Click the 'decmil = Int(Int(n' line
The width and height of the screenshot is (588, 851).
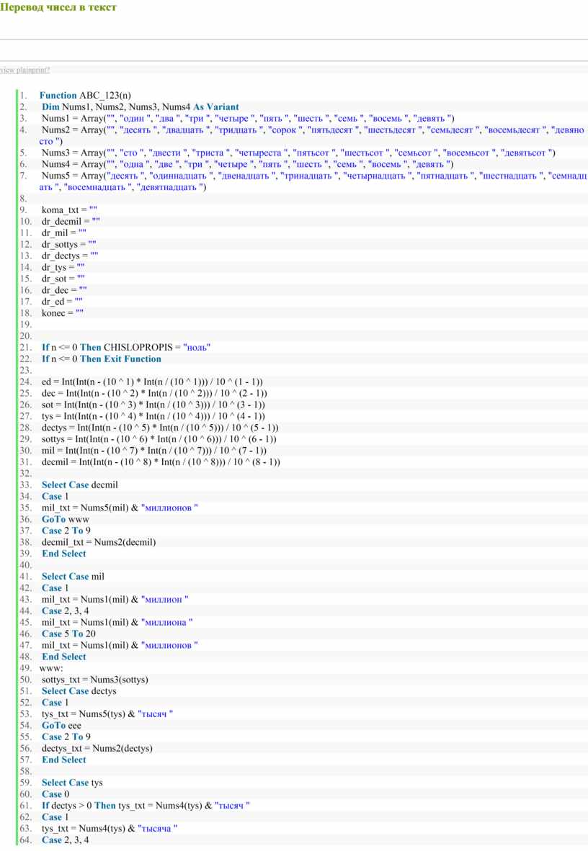pos(161,462)
